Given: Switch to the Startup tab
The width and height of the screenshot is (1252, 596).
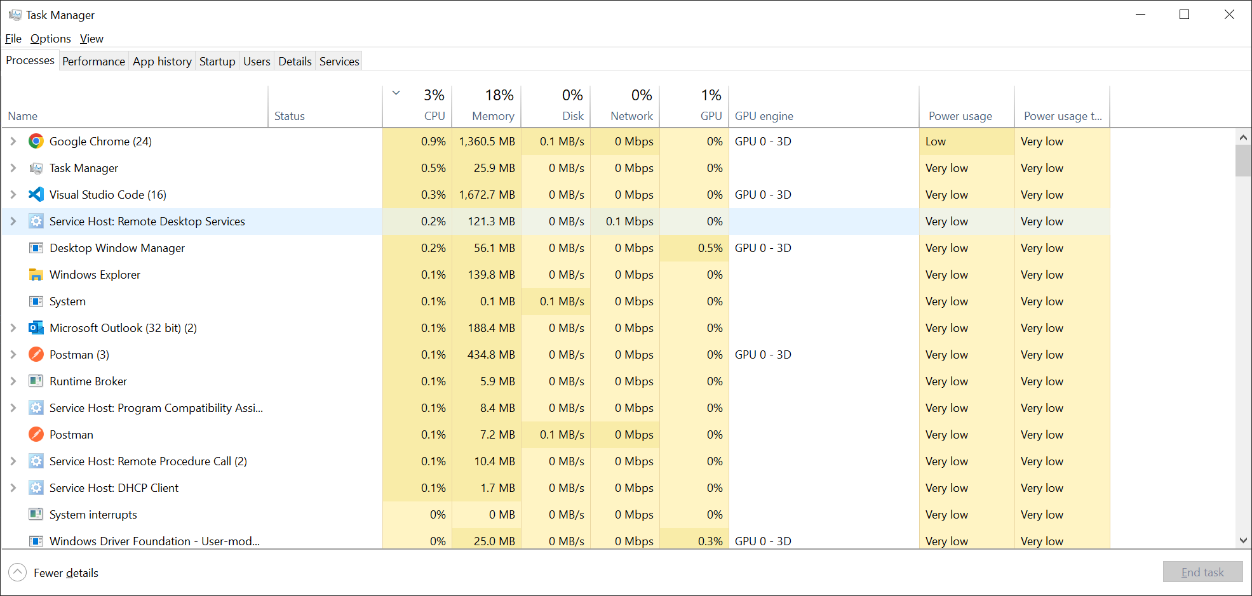Looking at the screenshot, I should point(217,61).
